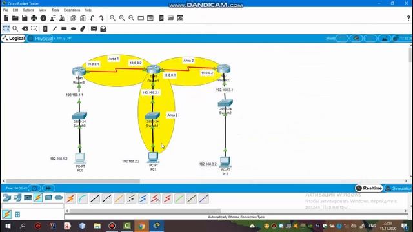This screenshot has height=232, width=413.
Task: Choose Network Devices category icon
Action: 7,198
